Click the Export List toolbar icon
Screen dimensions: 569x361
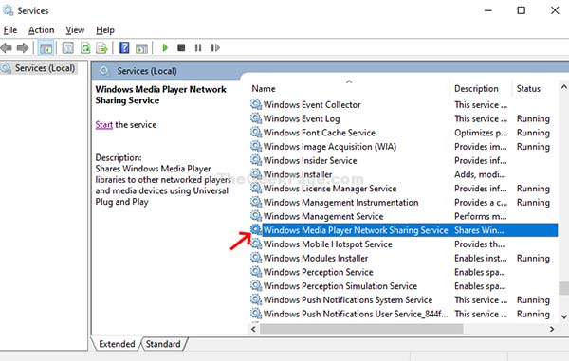click(102, 47)
